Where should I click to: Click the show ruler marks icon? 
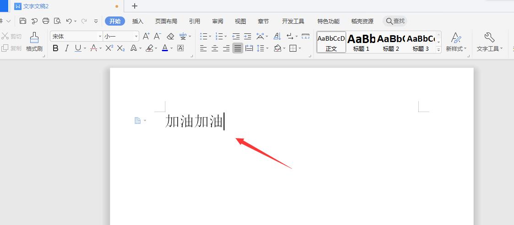coord(306,36)
